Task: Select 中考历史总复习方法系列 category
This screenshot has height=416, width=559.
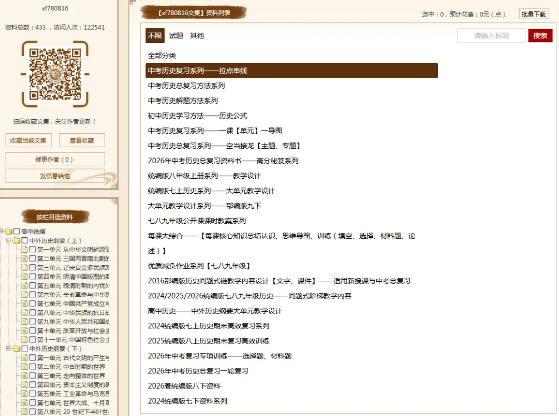Action: click(186, 85)
